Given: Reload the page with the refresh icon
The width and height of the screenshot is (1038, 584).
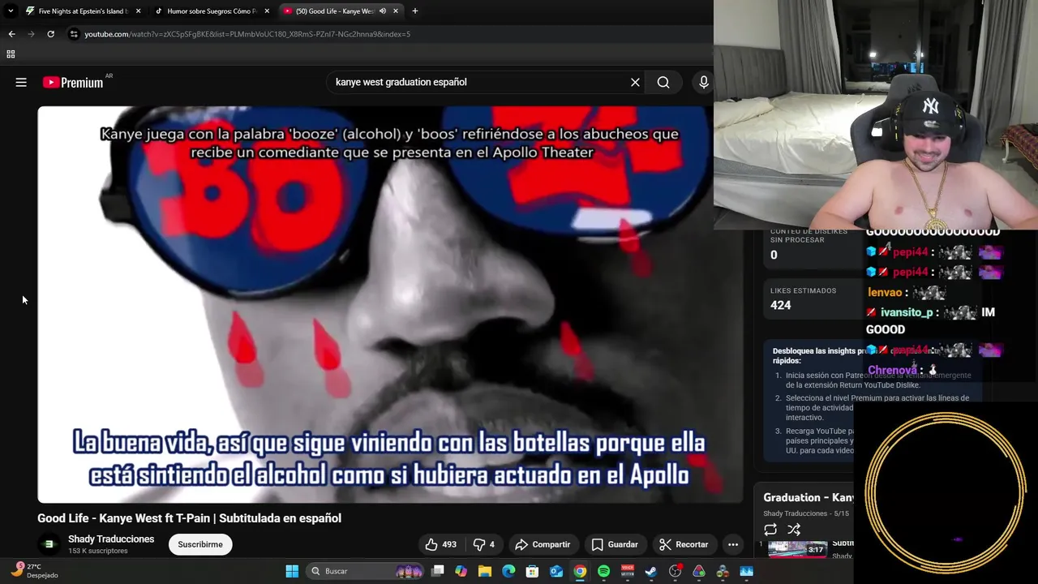Looking at the screenshot, I should tap(50, 34).
